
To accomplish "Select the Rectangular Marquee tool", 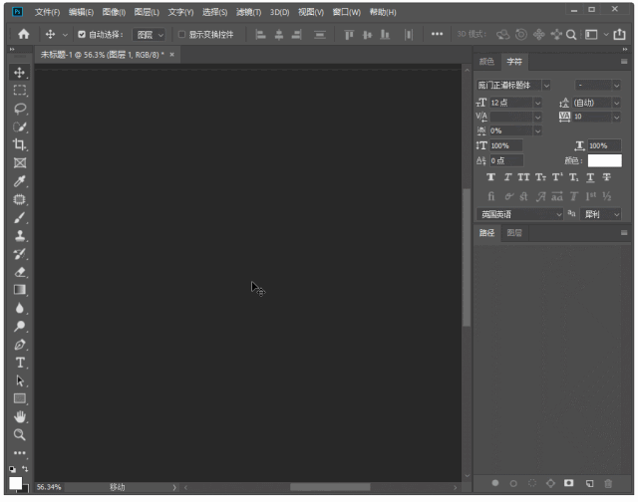I will coord(19,91).
